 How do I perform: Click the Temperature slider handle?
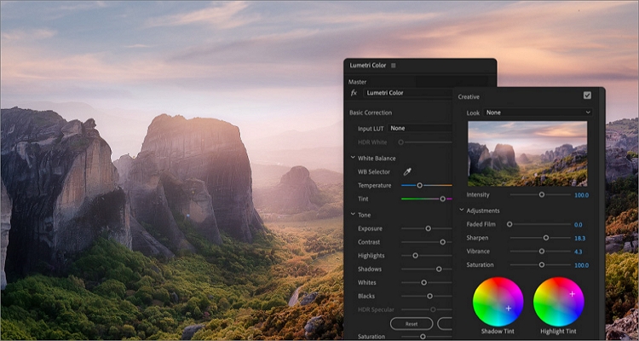point(419,185)
